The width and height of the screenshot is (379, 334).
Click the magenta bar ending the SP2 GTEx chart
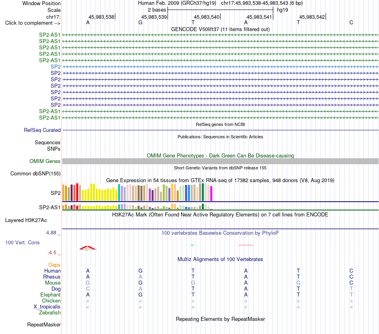pos(211,193)
